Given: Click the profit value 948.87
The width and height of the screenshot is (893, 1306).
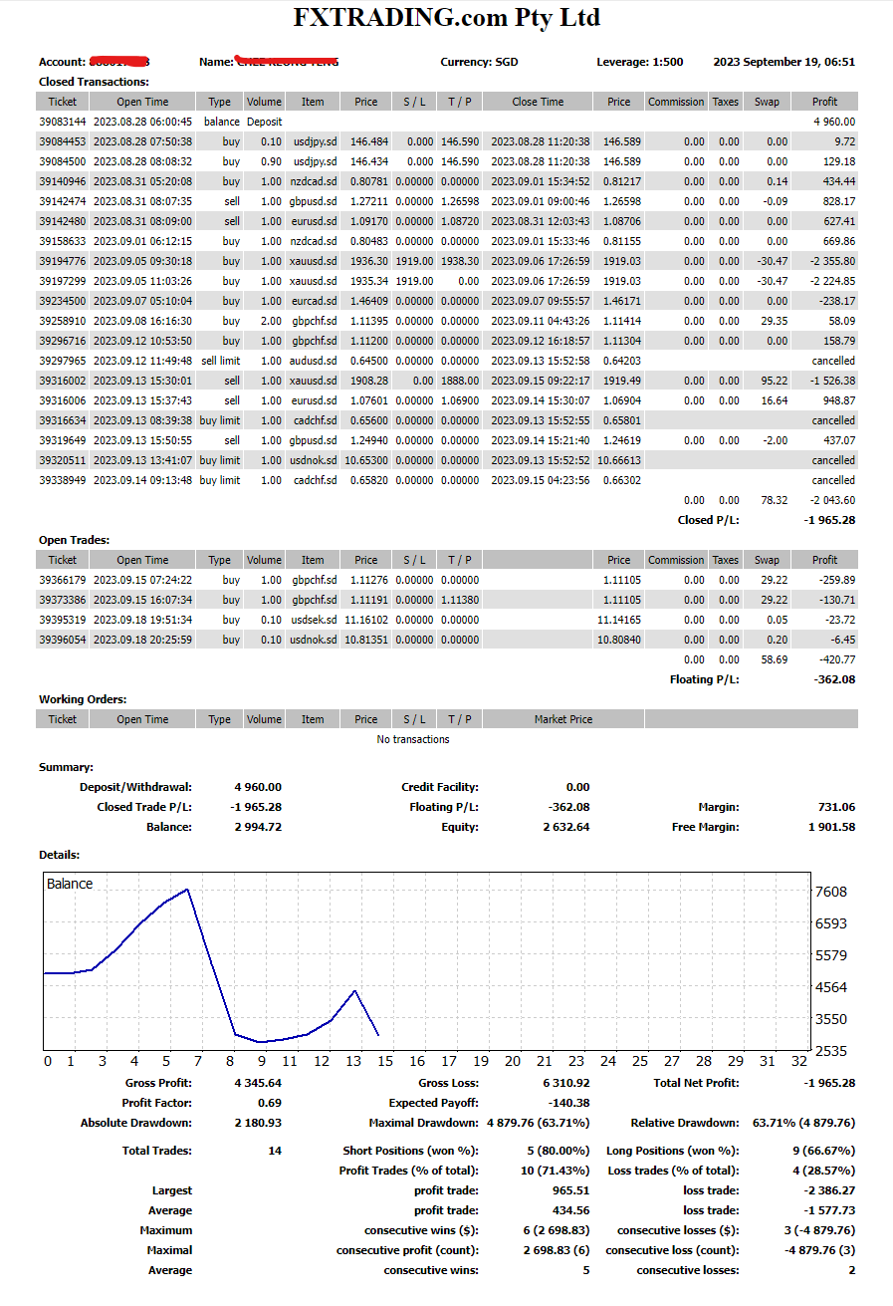Looking at the screenshot, I should pos(839,400).
